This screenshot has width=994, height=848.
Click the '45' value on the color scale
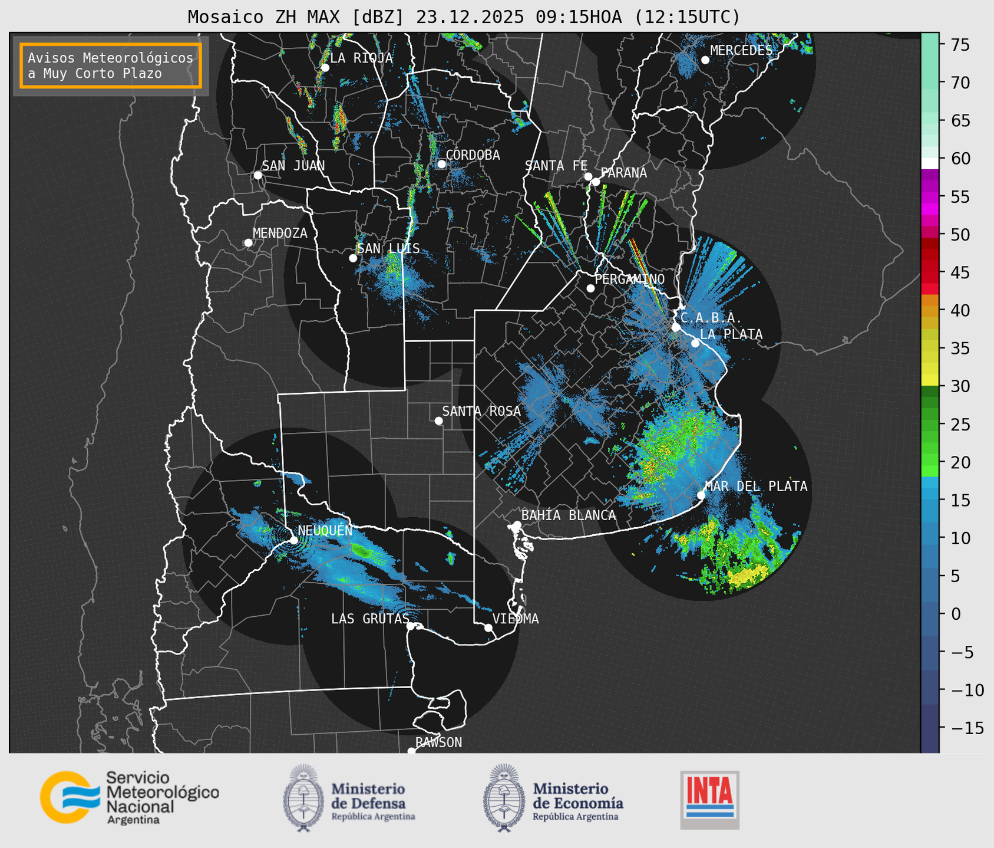[959, 272]
